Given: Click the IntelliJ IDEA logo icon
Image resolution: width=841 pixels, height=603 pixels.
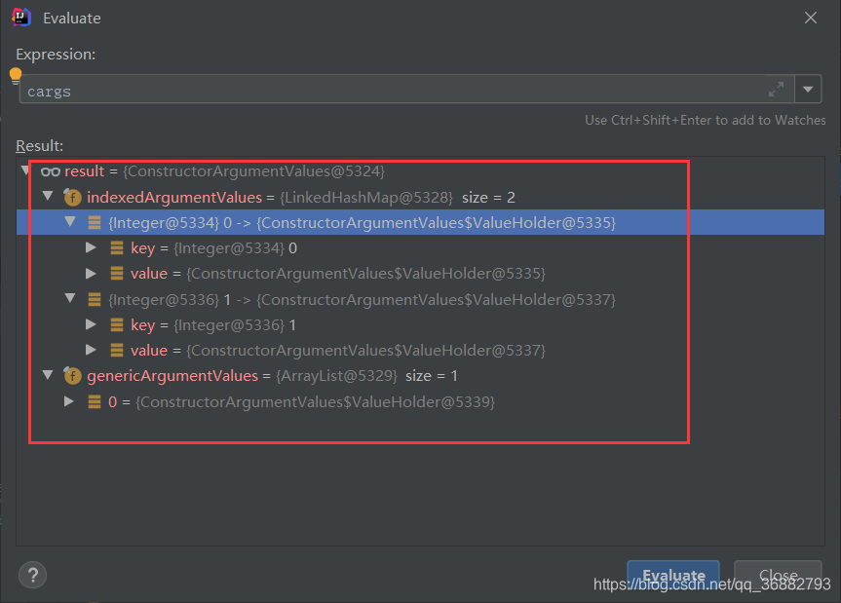Looking at the screenshot, I should (x=21, y=18).
